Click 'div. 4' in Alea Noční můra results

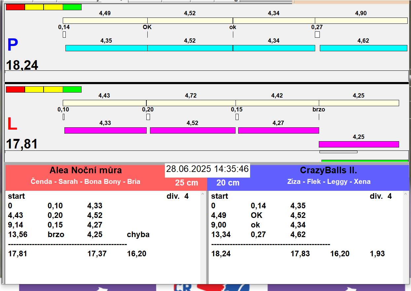178,196
